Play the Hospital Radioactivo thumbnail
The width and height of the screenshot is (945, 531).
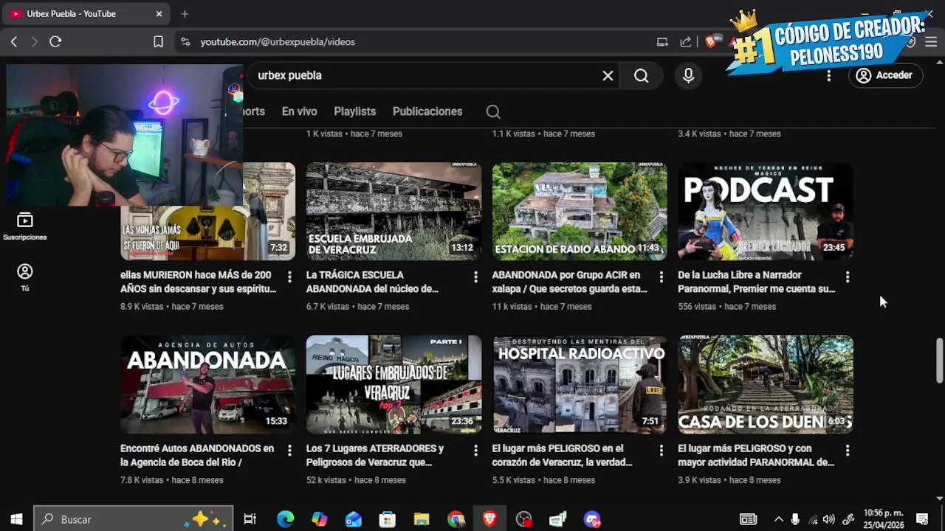point(580,384)
